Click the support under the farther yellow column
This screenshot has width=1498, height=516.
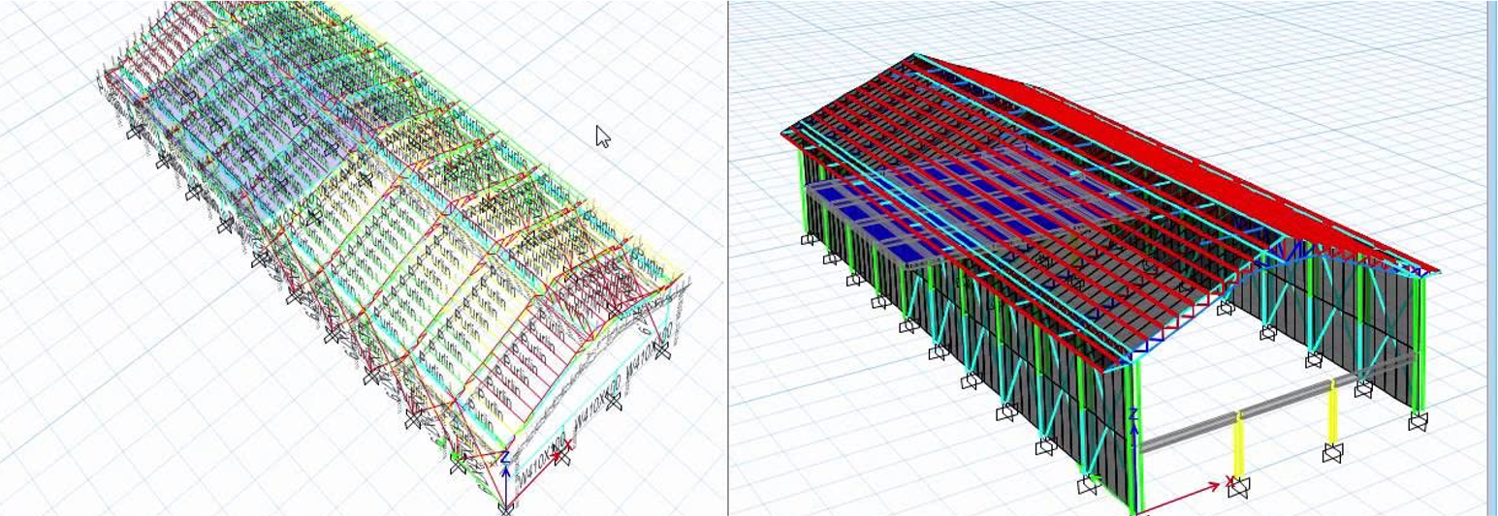[x=1333, y=453]
